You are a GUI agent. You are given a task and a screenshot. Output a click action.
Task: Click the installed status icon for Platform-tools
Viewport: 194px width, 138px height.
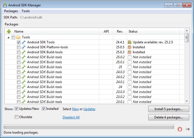coord(129,47)
